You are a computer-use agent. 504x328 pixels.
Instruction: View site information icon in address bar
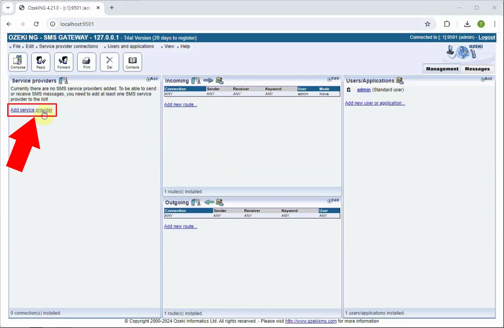[53, 24]
